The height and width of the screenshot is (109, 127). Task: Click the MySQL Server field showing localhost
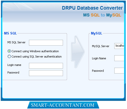pos(119,46)
